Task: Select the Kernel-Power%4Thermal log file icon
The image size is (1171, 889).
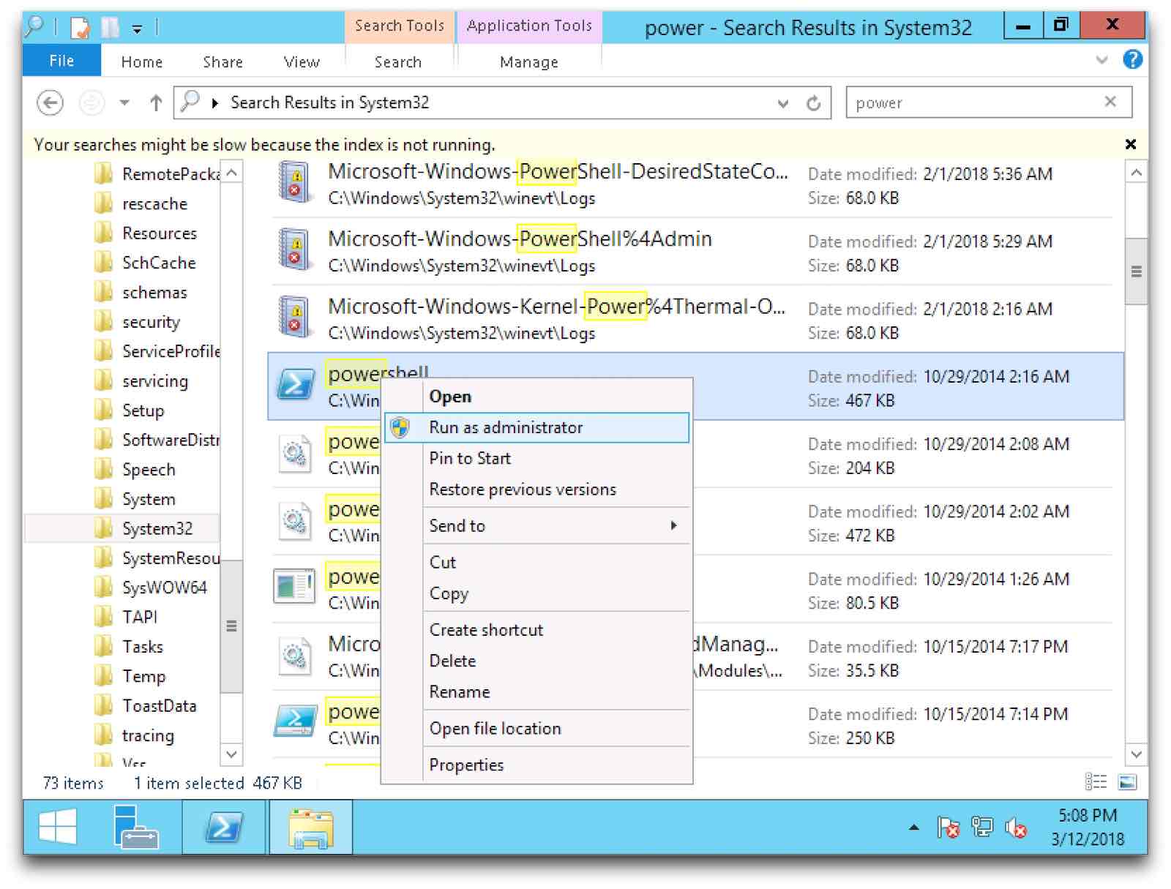Action: [295, 317]
